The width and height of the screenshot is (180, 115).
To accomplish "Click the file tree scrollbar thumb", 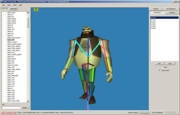I will (28, 23).
